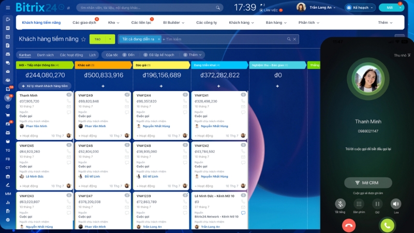Put the call on hold (Giữ)

[377, 204]
